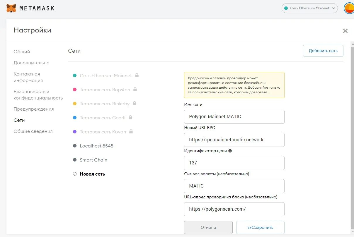The width and height of the screenshot is (354, 237).
Task: Select Тестовая сеть Rinkeby in list
Action: (x=105, y=104)
